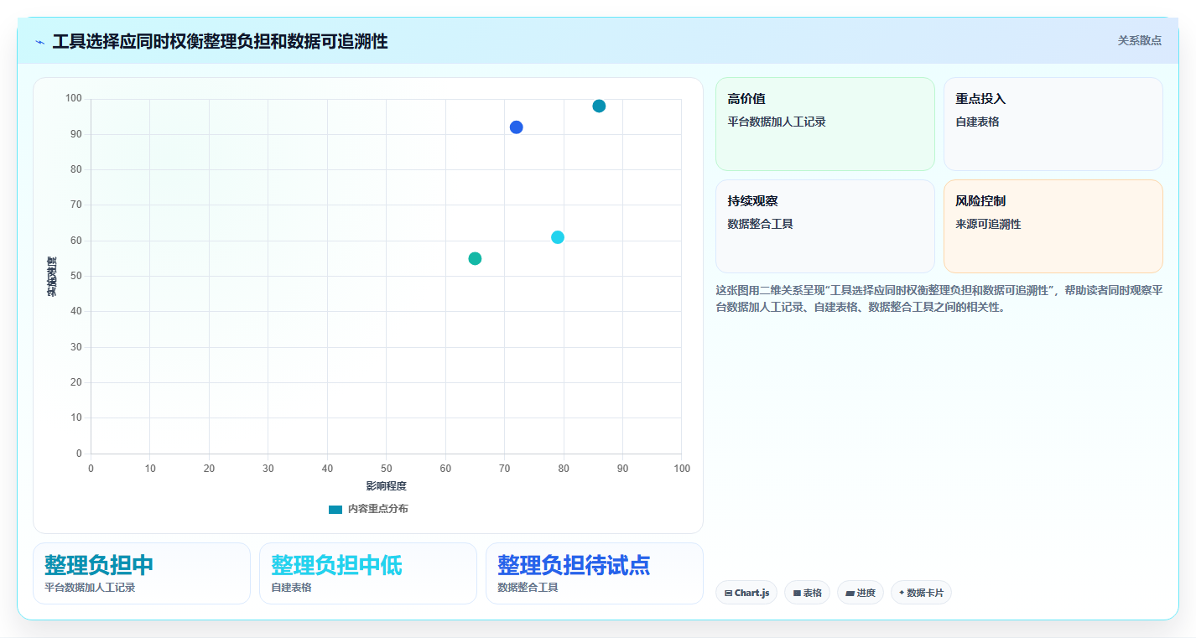This screenshot has width=1196, height=638.
Task: Select the 整理负担中 stat card
Action: tap(142, 573)
